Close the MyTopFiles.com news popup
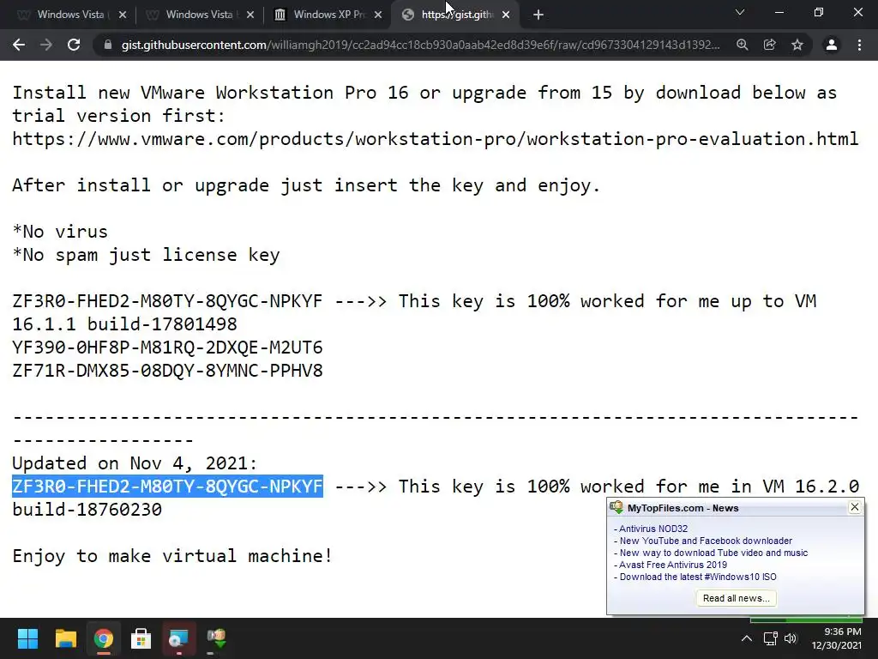878x659 pixels. click(855, 507)
